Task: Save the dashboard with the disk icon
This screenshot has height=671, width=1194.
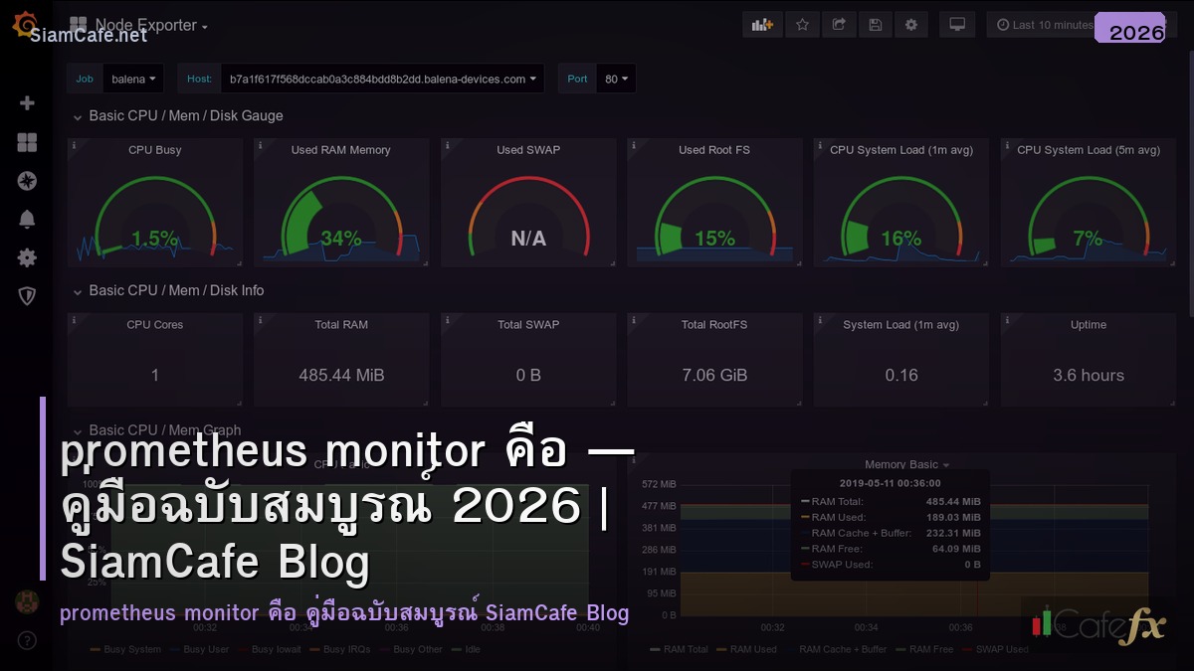Action: (876, 24)
